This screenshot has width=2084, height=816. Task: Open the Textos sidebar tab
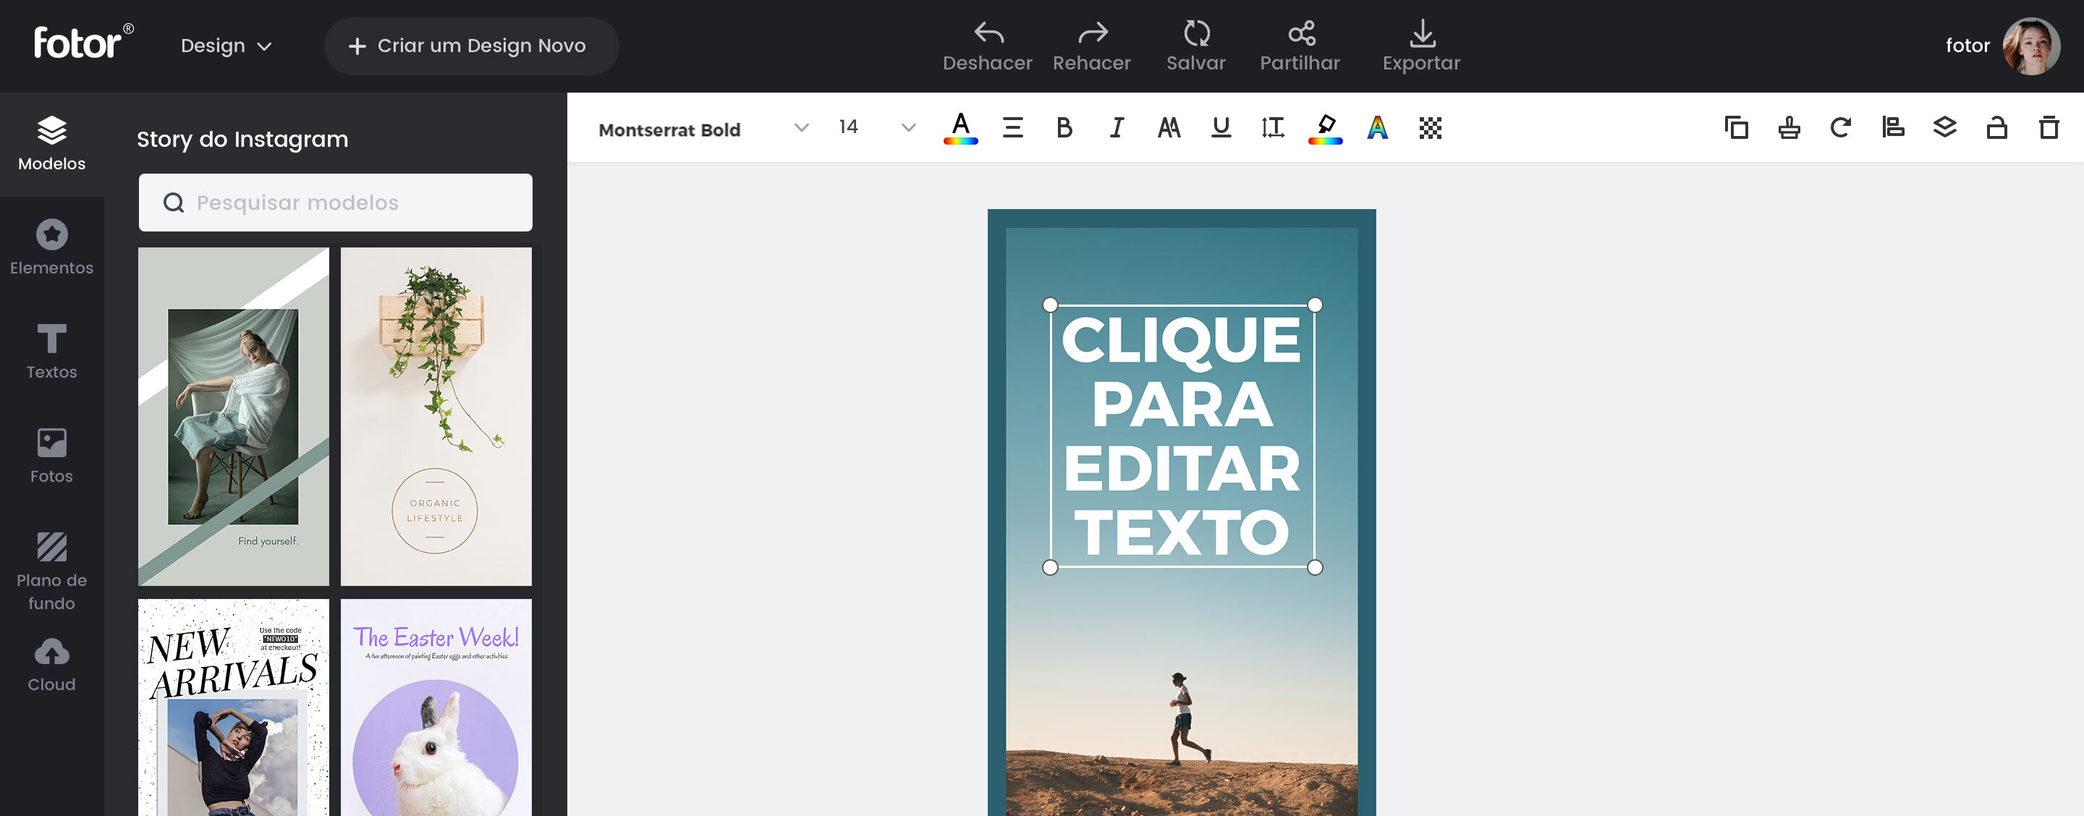(x=52, y=352)
